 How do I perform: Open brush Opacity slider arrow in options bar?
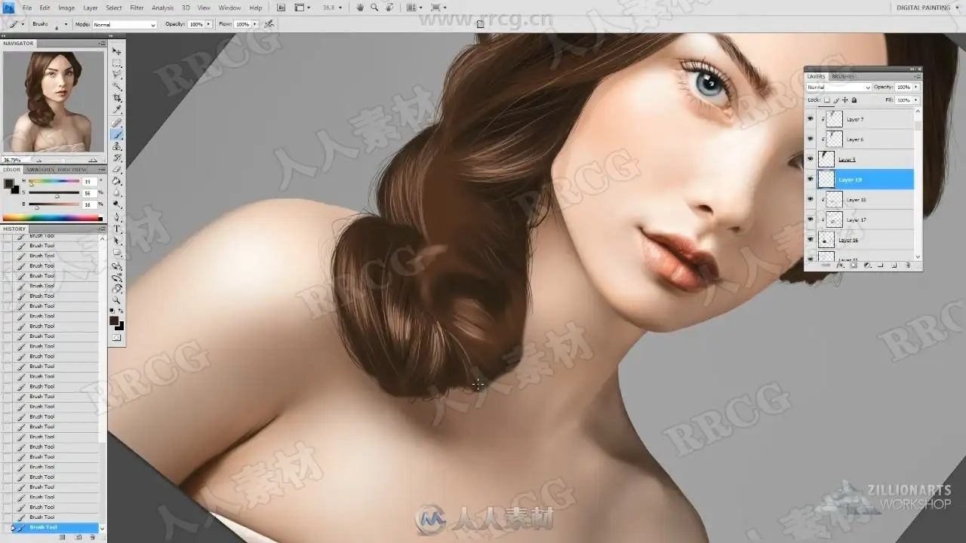pos(208,24)
